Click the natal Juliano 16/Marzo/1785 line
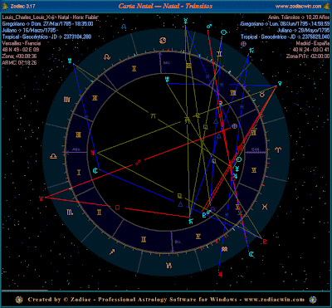Image resolution: width=332 pixels, height=308 pixels. point(29,30)
